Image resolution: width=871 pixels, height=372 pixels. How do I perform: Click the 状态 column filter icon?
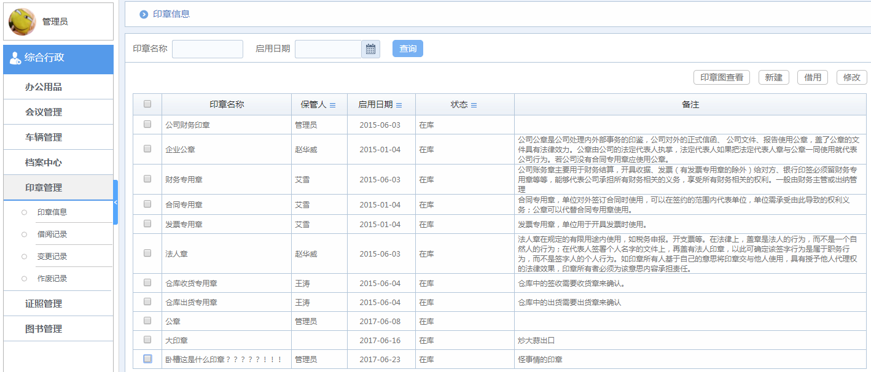[x=474, y=106]
